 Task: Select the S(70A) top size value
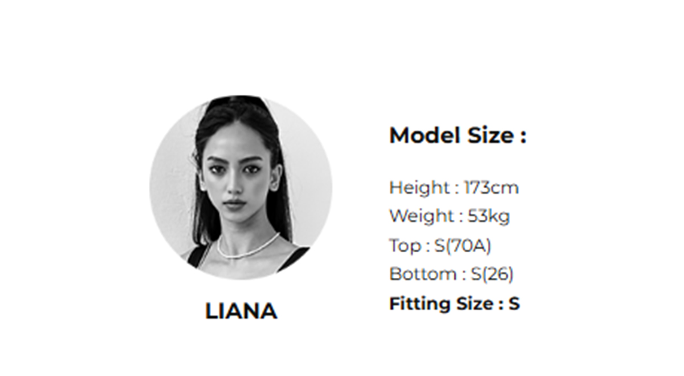click(462, 245)
